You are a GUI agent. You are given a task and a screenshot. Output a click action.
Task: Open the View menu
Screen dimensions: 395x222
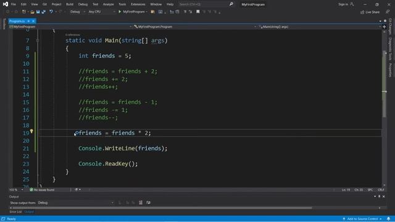pos(35,4)
